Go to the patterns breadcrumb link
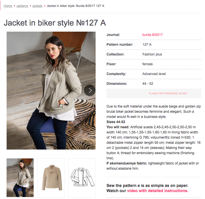 pos(22,6)
